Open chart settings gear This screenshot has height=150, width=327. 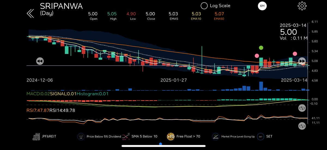click(x=302, y=6)
